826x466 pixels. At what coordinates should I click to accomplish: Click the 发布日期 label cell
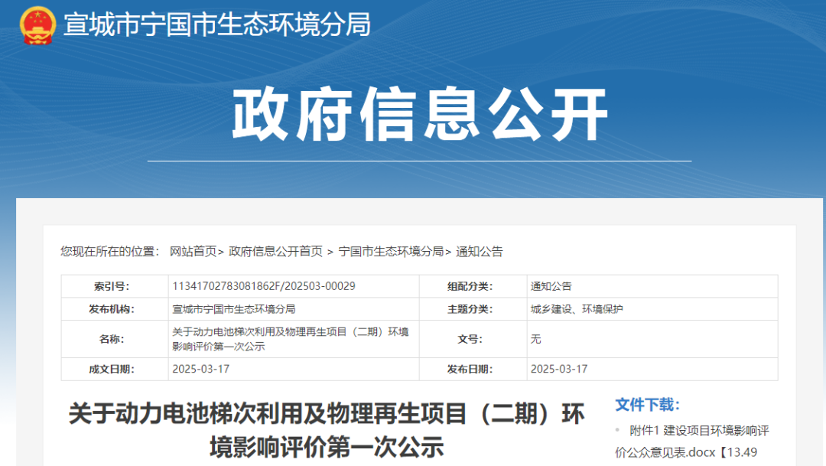tap(473, 369)
